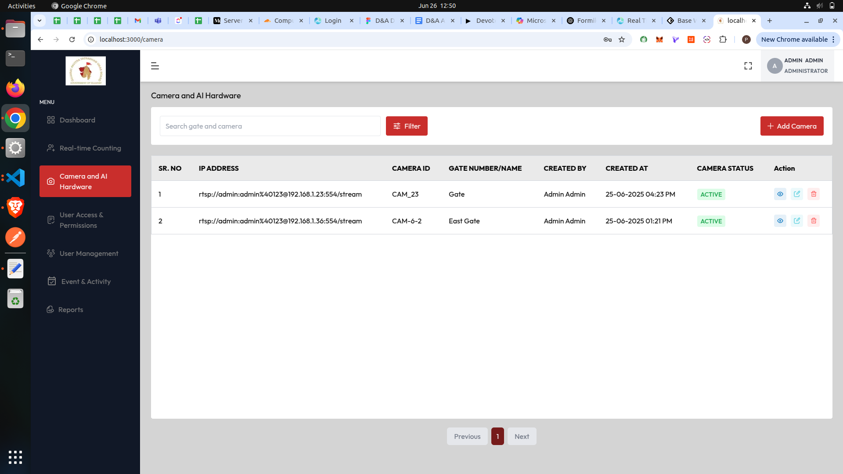
Task: Delete the CAM_23 camera entry
Action: click(814, 194)
